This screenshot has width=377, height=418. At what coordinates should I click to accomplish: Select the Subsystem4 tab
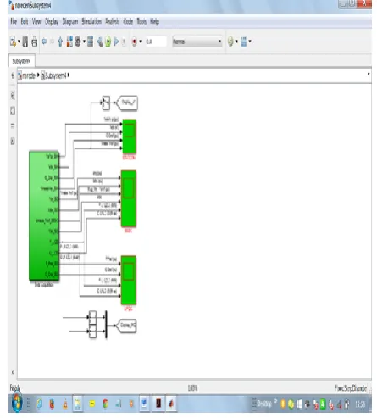pos(22,61)
